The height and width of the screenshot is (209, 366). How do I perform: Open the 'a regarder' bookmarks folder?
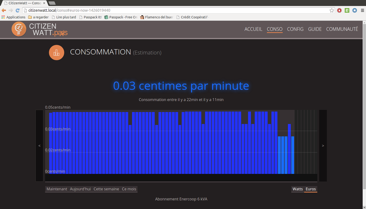pos(38,17)
